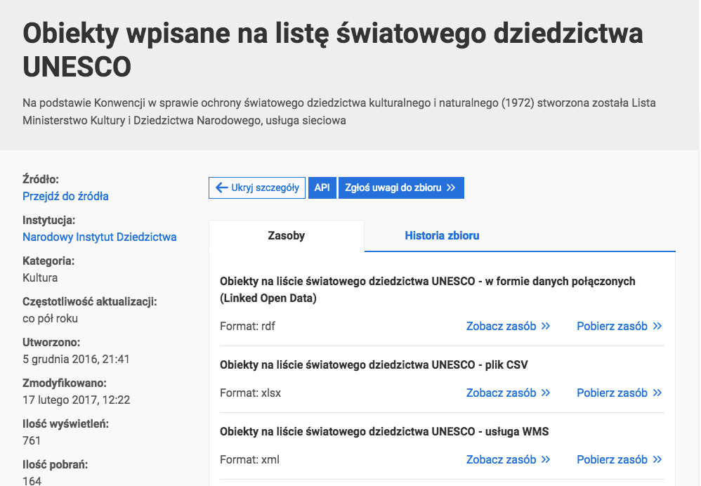The width and height of the screenshot is (701, 486).
Task: Click the '17 lutego 2017, 12:22' modified date
Action: (x=77, y=400)
